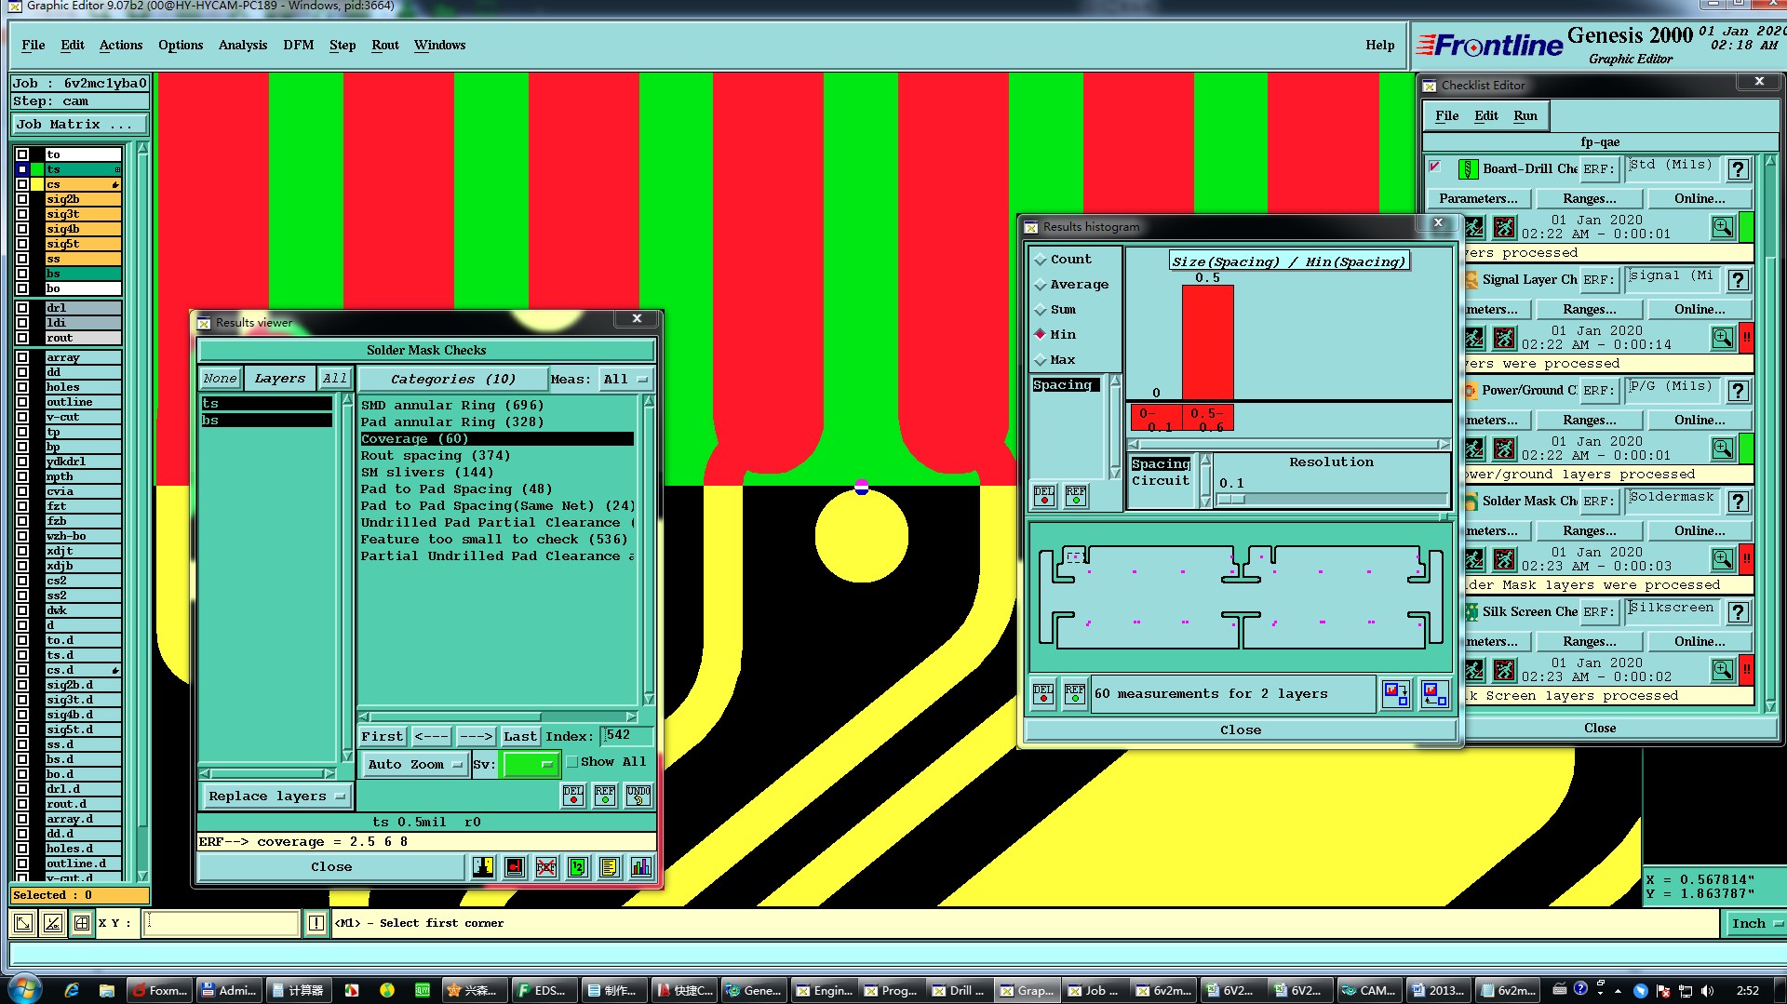Open Job Matrix button menu
Screen dimensions: 1787x1004
click(x=80, y=125)
